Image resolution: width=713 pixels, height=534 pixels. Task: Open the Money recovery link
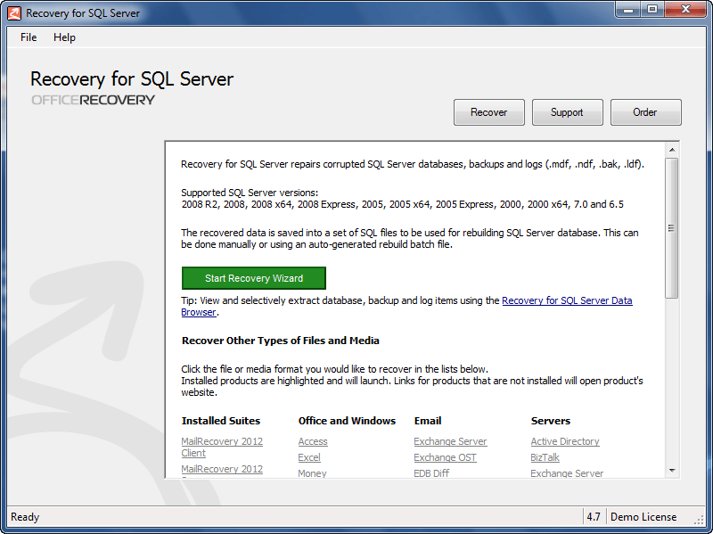click(x=312, y=473)
